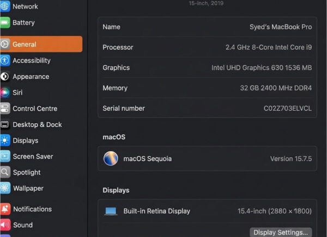Screen dimensions: 327x237
Task: Click the macOS Sequoia label
Action: click(x=148, y=159)
